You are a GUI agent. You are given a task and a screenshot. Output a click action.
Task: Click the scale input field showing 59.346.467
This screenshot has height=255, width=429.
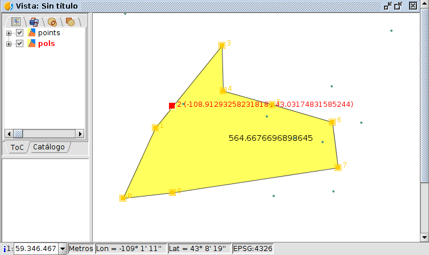point(35,249)
